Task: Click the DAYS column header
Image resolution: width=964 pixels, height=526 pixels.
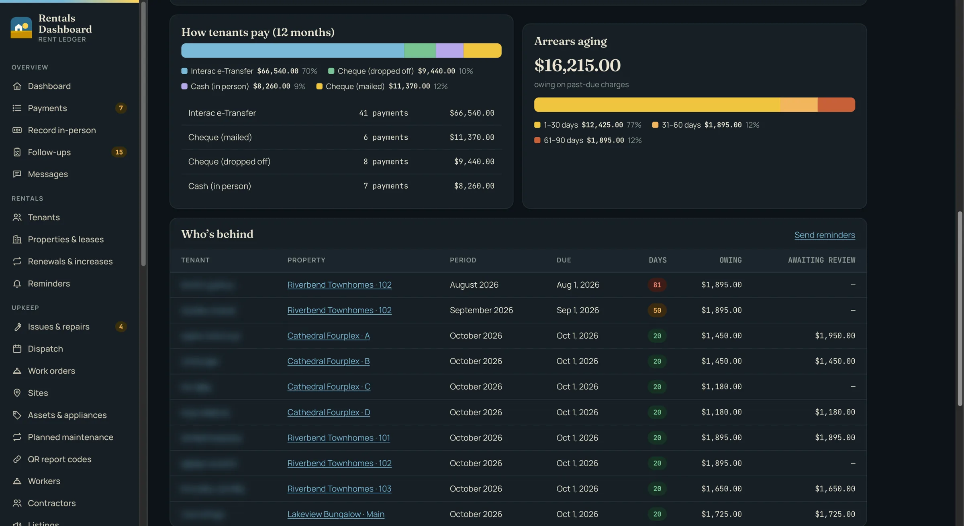Action: [x=658, y=260]
